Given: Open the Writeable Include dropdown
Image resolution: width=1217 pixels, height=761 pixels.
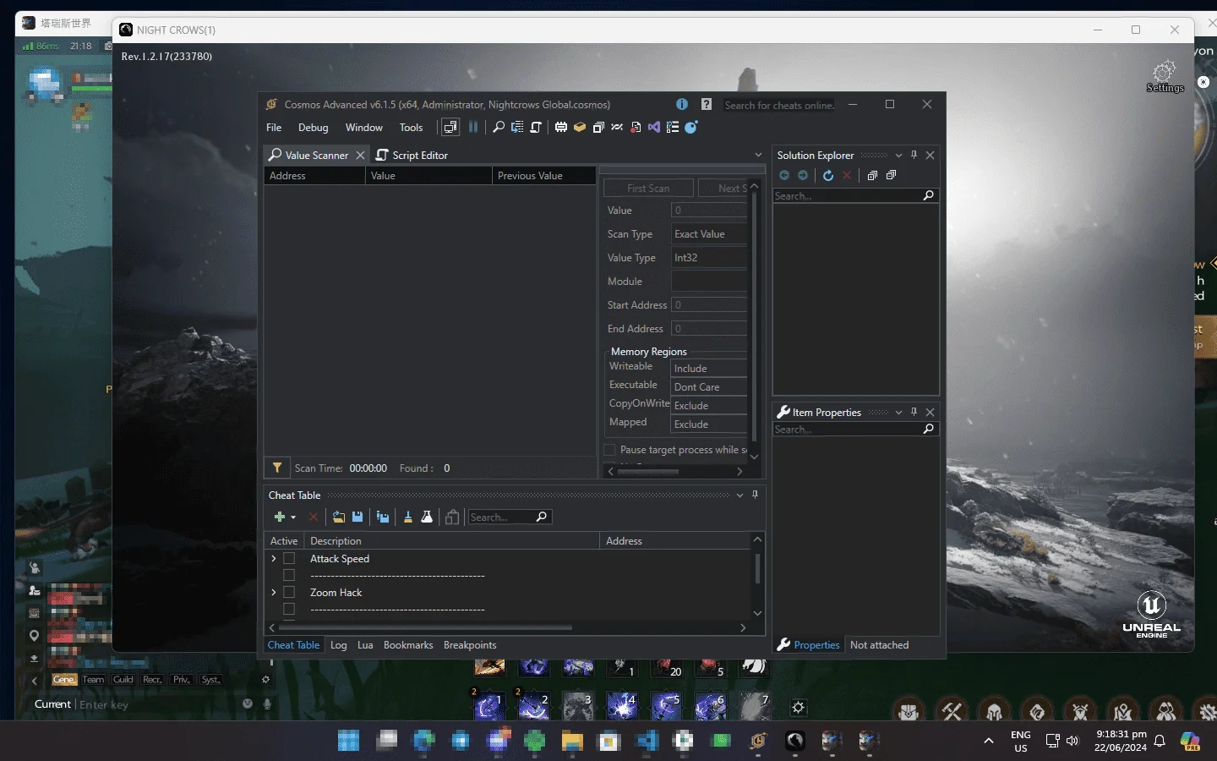Looking at the screenshot, I should click(709, 369).
